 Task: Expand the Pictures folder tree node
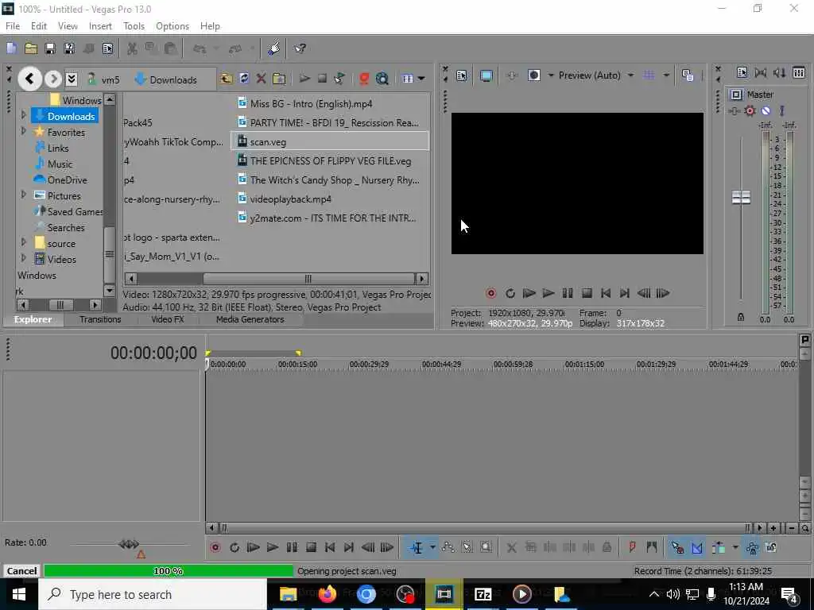click(23, 195)
